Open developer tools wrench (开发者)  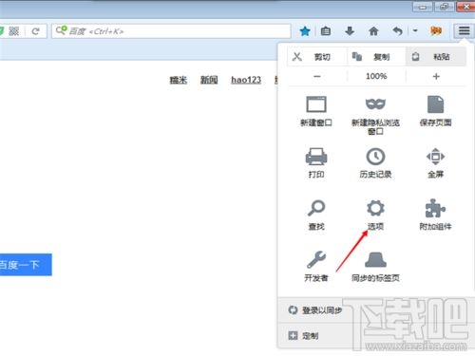tap(316, 267)
